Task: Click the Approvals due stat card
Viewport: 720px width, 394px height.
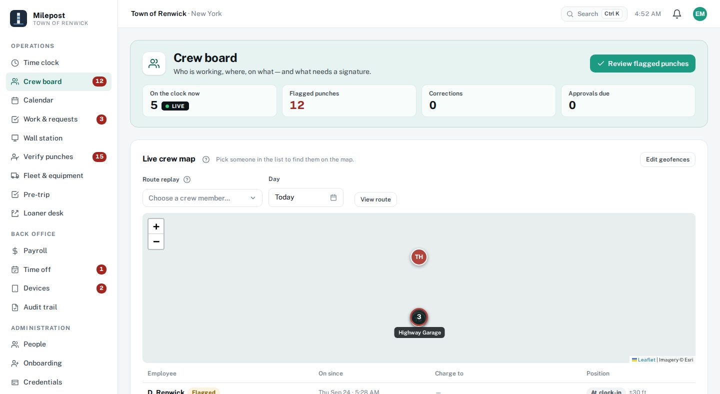Action: pos(628,100)
